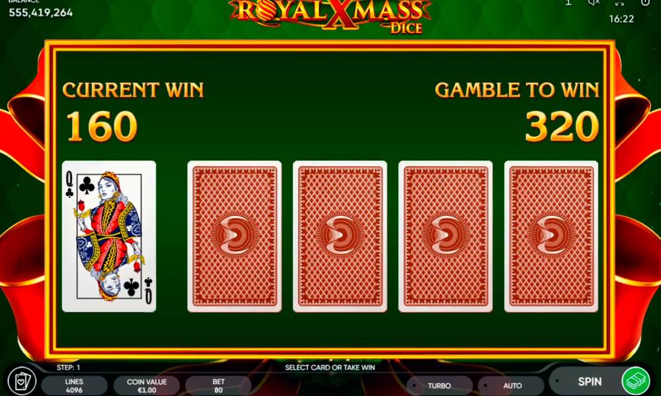Click the Current Win 160 amount
Viewport: 661px width, 396px height.
tap(102, 126)
